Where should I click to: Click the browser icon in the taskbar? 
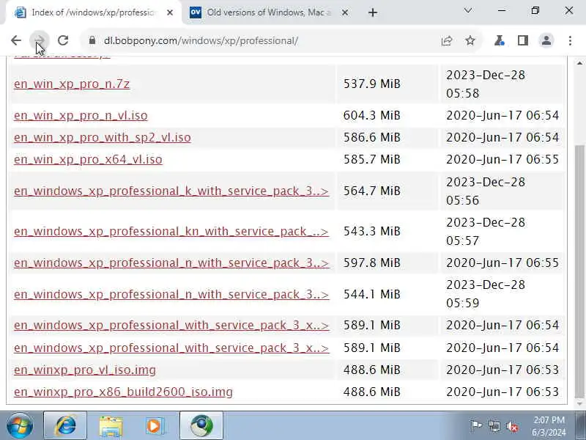pos(201,426)
